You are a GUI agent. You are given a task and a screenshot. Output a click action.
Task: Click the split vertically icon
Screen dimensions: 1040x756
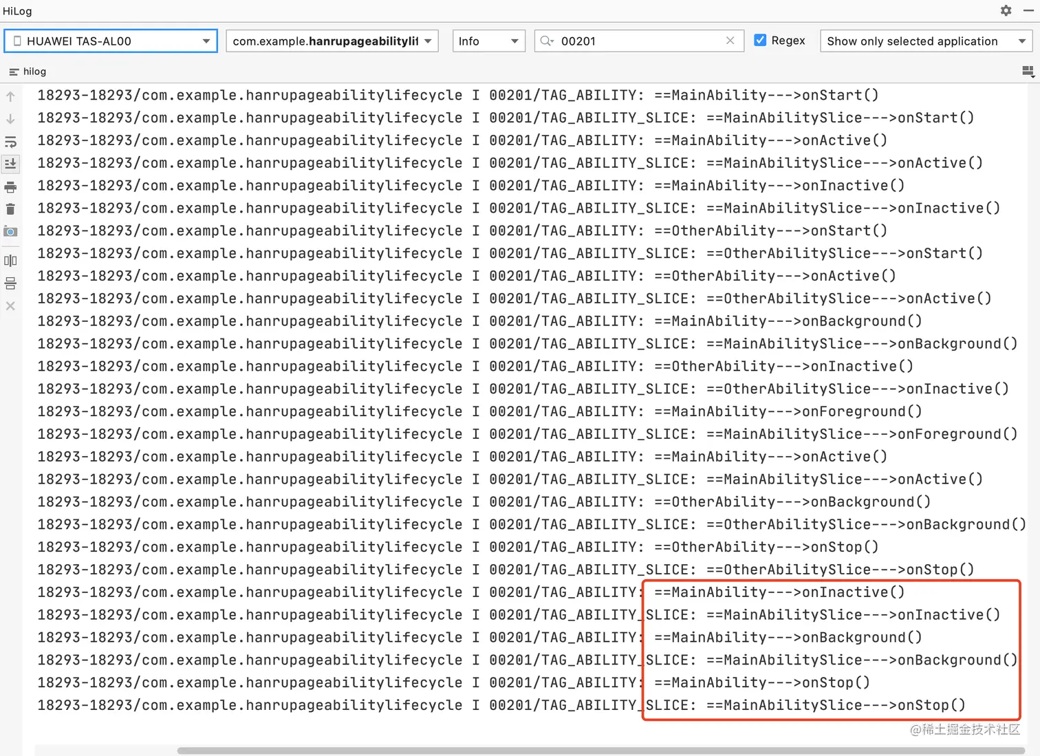[10, 261]
